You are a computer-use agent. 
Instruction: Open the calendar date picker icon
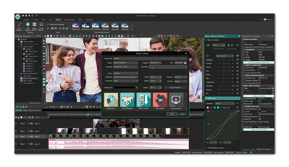[185, 63]
